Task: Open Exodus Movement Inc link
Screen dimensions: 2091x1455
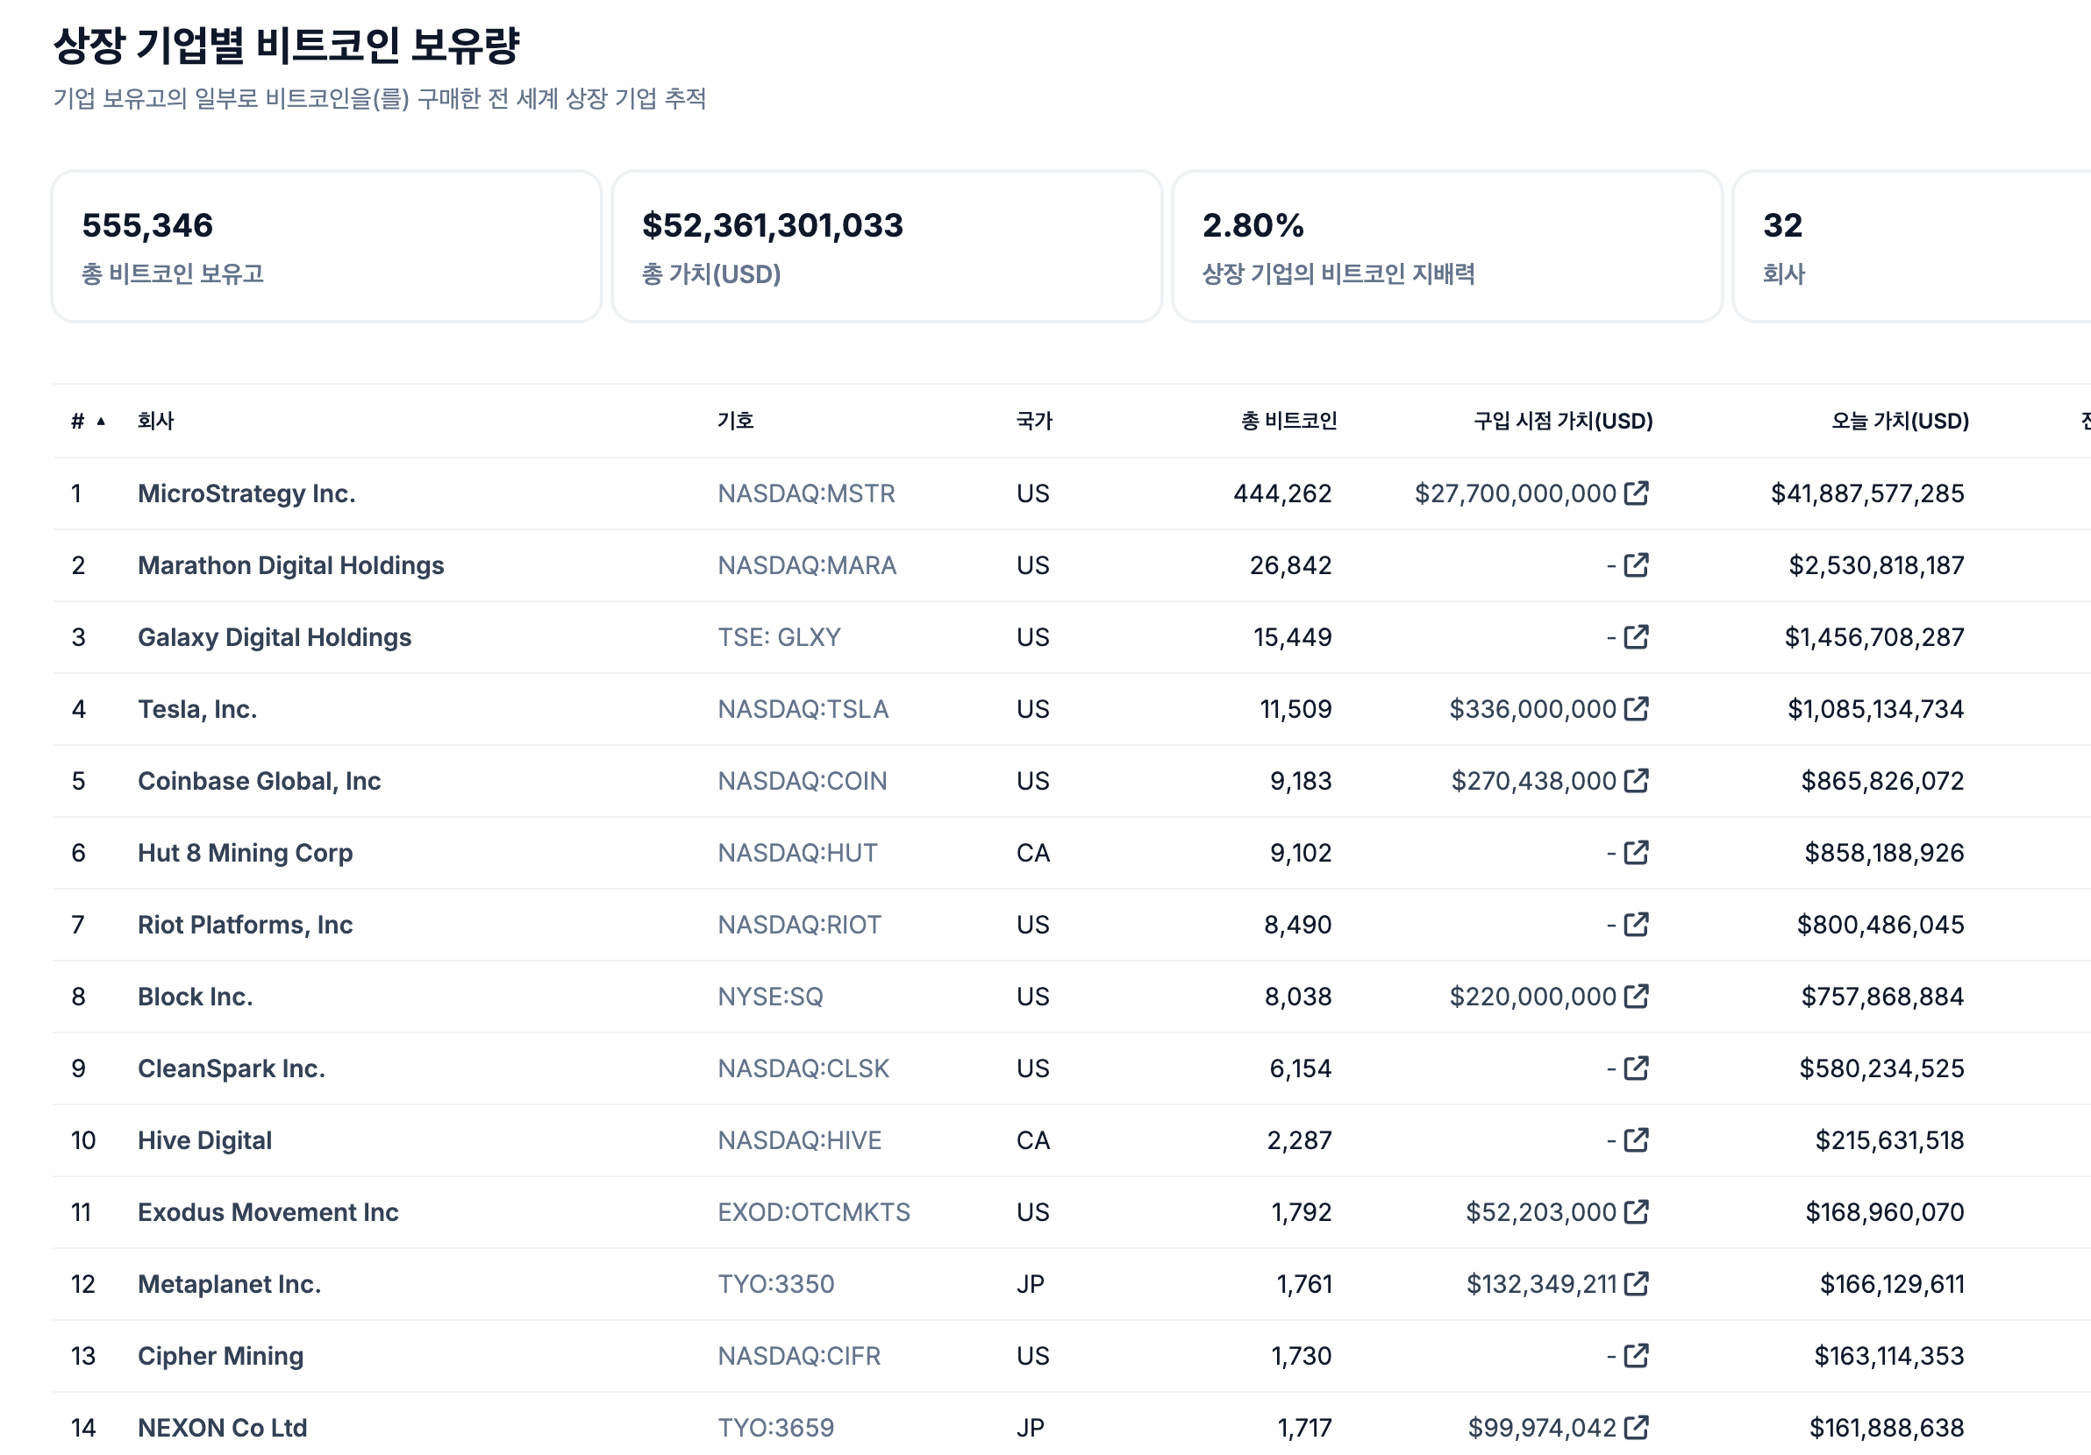Action: pyautogui.click(x=268, y=1212)
